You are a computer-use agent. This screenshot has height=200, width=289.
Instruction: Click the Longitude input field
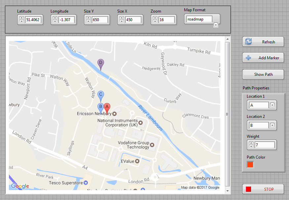tap(66, 20)
